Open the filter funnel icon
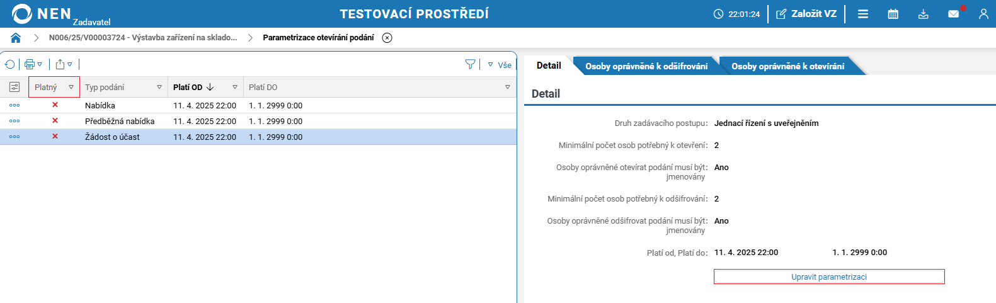Viewport: 996px width, 303px height. [470, 64]
